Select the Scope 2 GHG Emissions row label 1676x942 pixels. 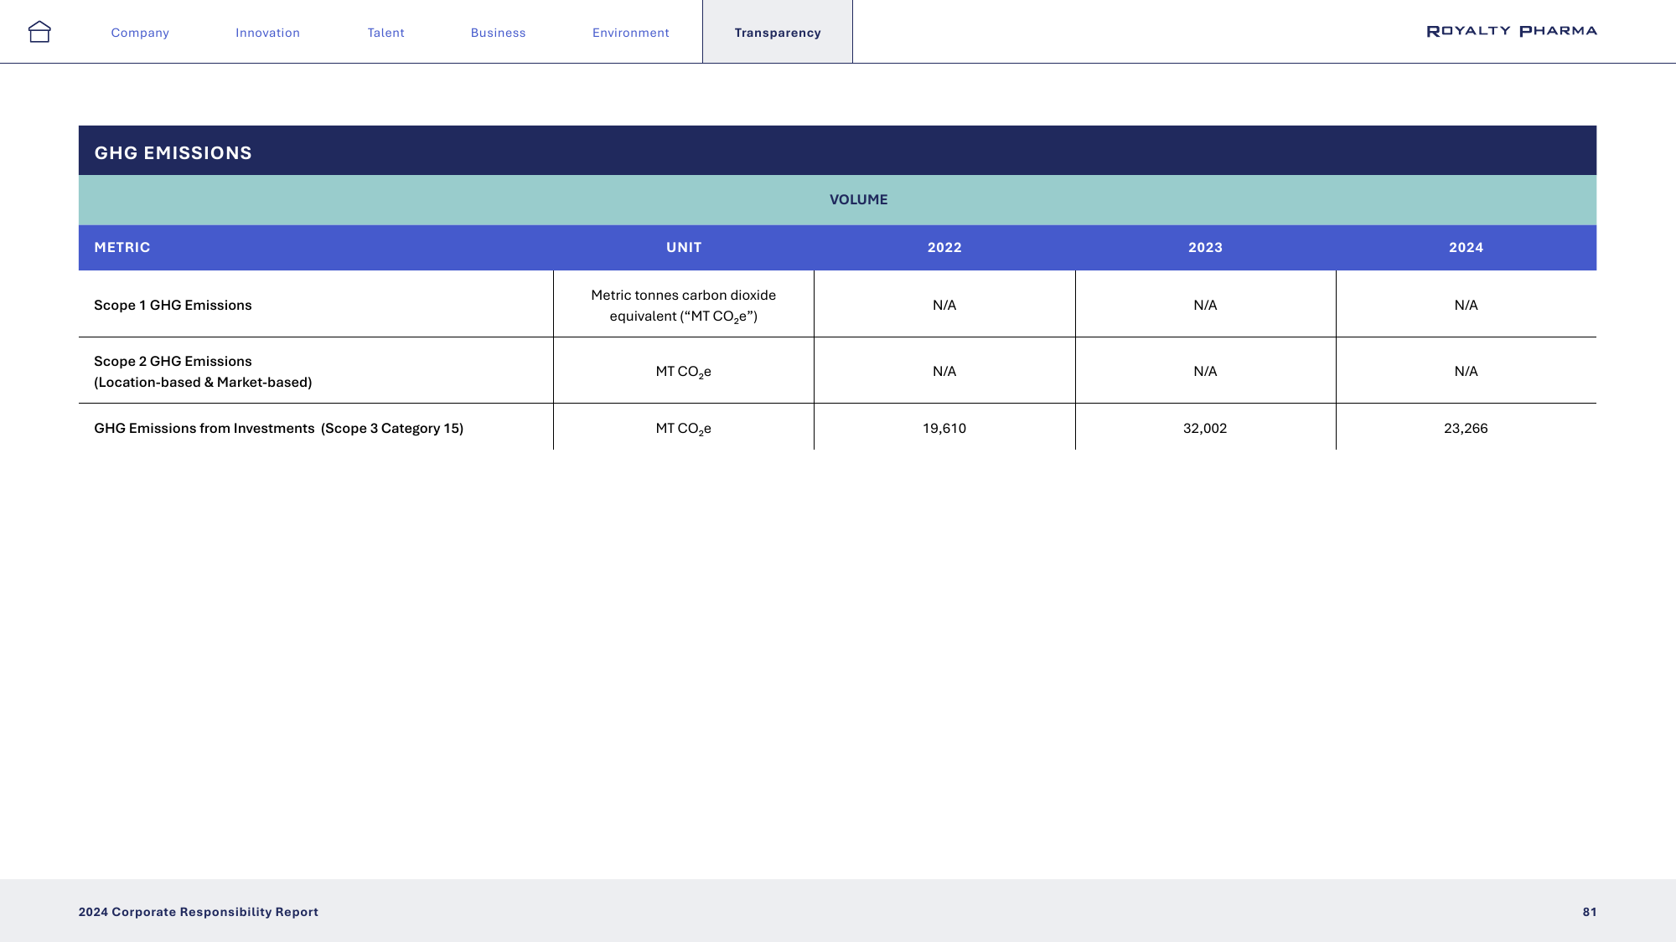(x=203, y=371)
